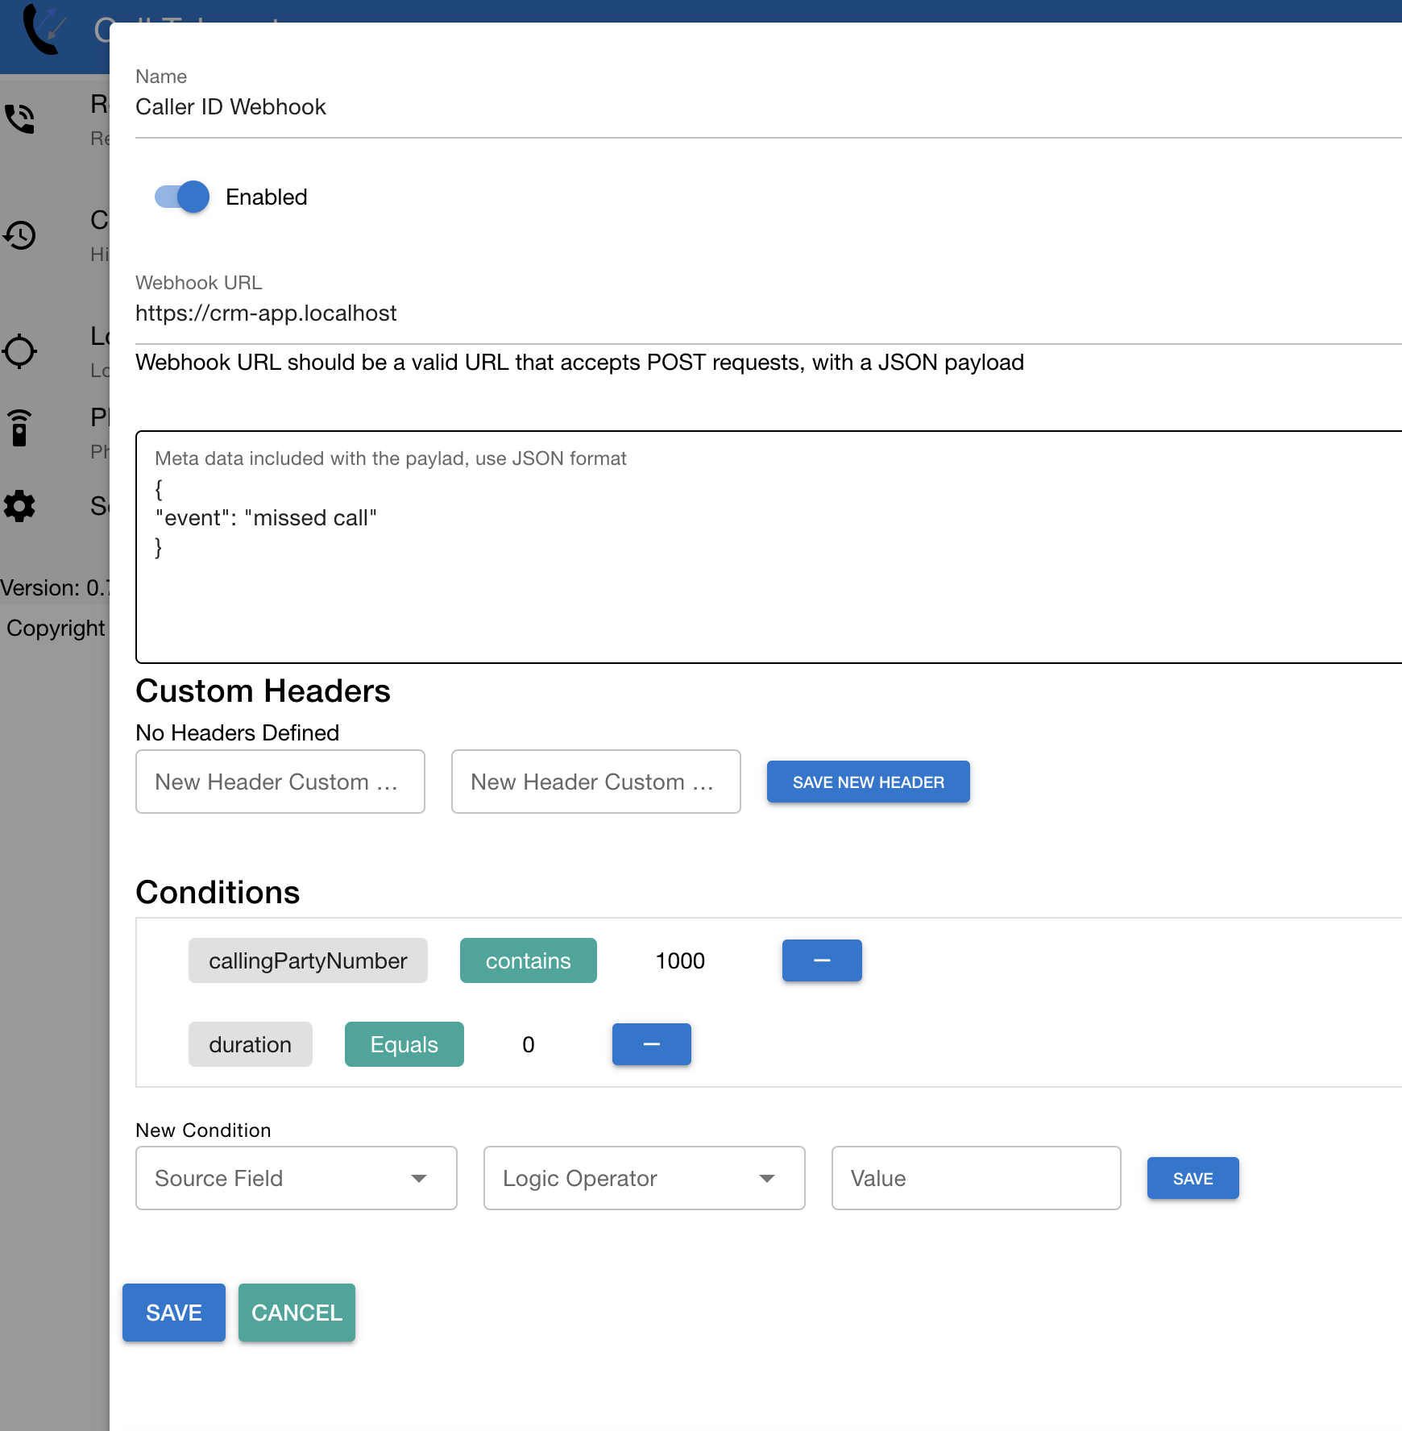Screen dimensions: 1402x1431
Task: Save the Caller ID Webhook
Action: click(173, 1313)
